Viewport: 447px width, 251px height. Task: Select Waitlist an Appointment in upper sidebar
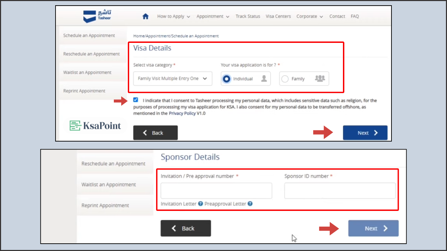click(93, 73)
